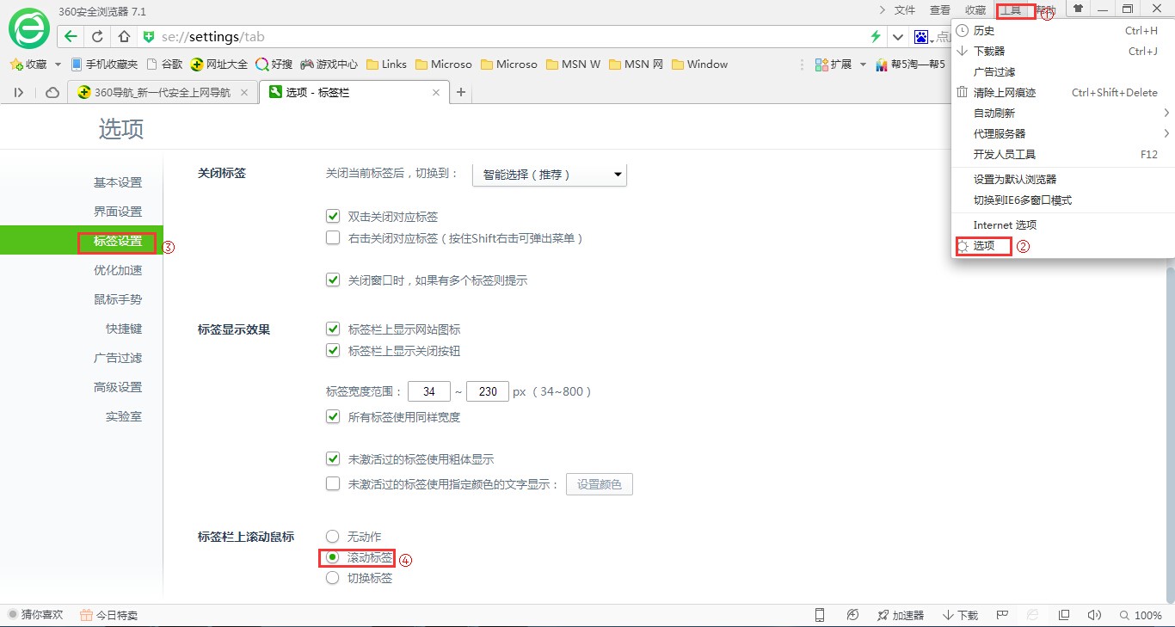Open the 收藏 favorites star icon
Viewport: 1175px width, 627px height.
15,65
